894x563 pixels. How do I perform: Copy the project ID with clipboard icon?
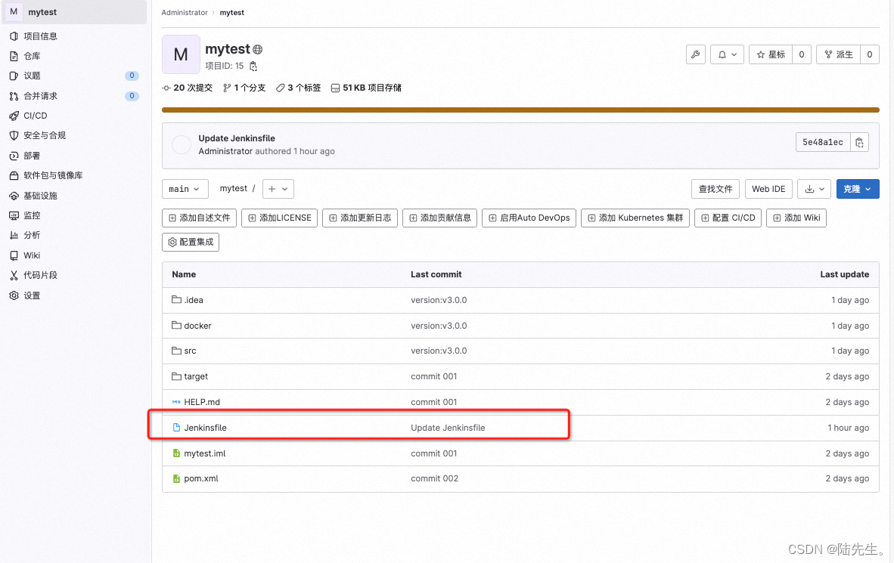[x=253, y=66]
